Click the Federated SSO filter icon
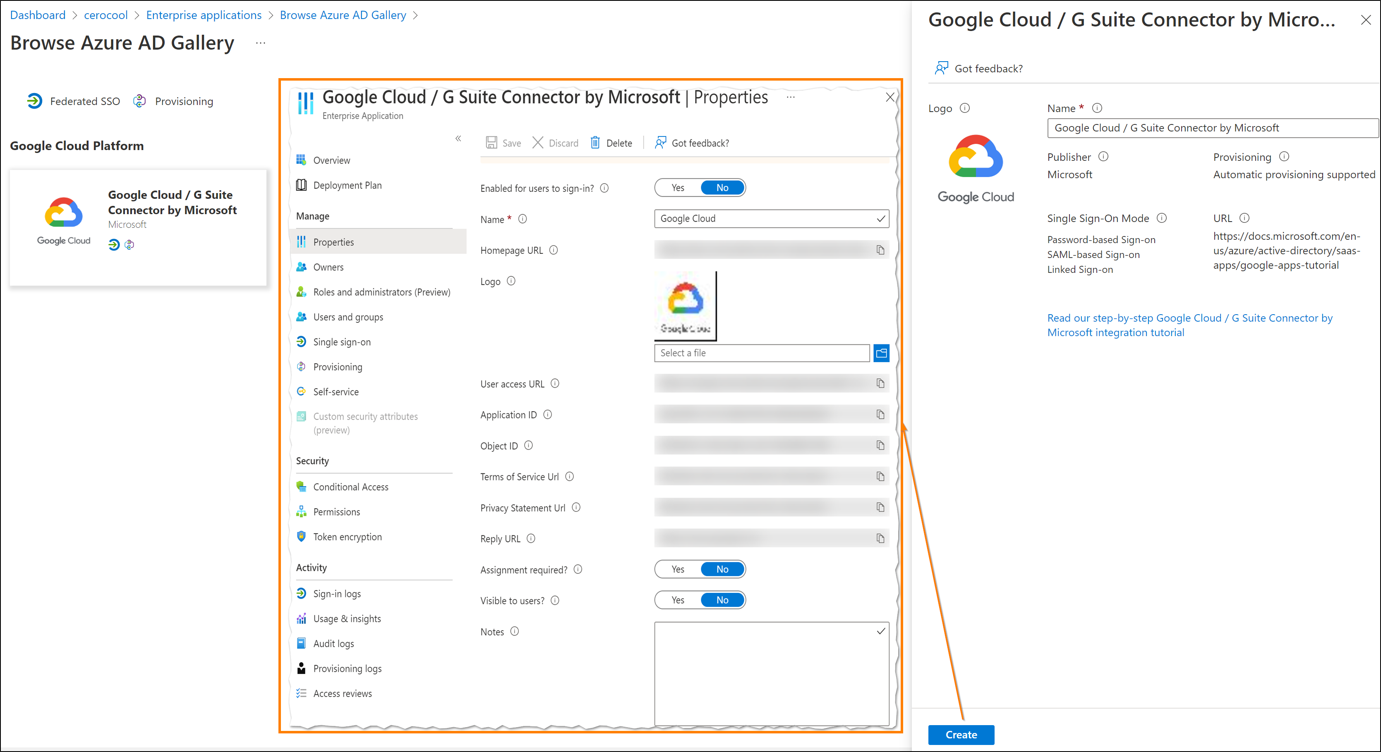Viewport: 1381px width, 752px height. (x=34, y=101)
